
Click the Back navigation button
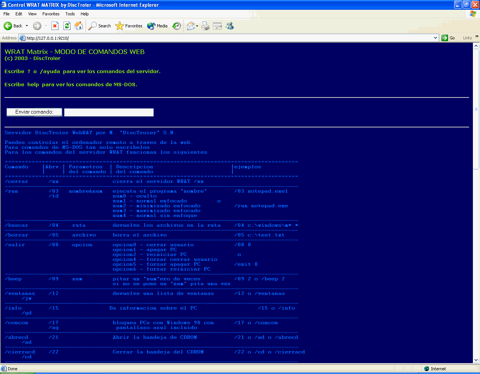(x=13, y=26)
